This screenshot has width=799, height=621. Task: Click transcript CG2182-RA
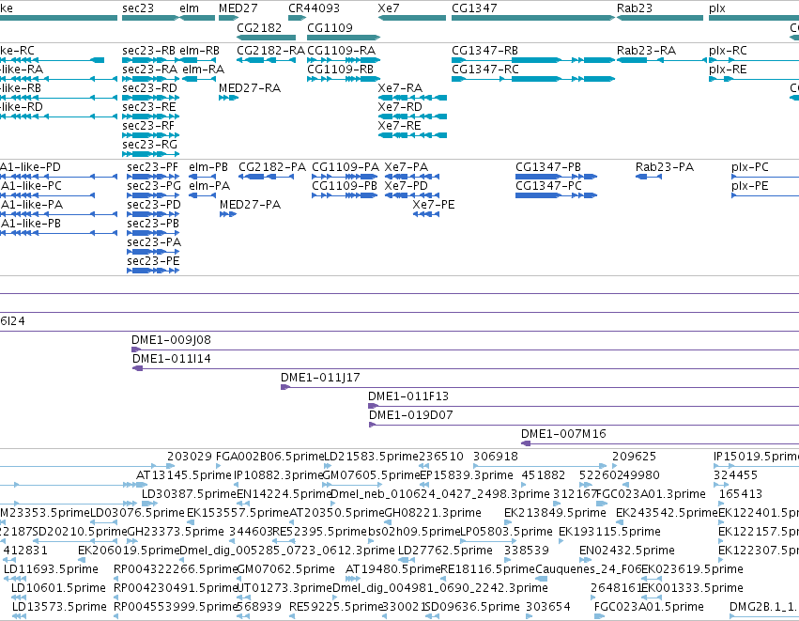point(266,60)
